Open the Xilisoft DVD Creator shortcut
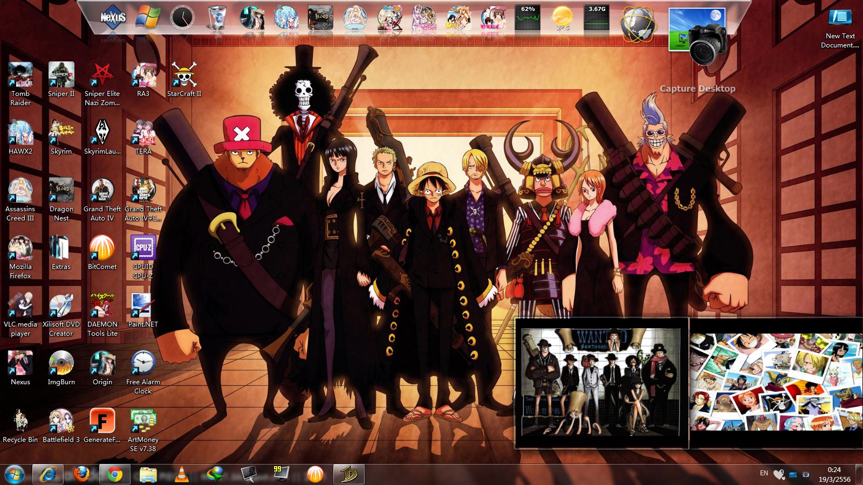Screen dimensions: 863x485 pos(61,314)
